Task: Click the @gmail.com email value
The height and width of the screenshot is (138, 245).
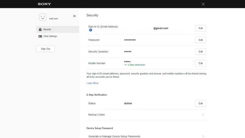Action: click(161, 28)
